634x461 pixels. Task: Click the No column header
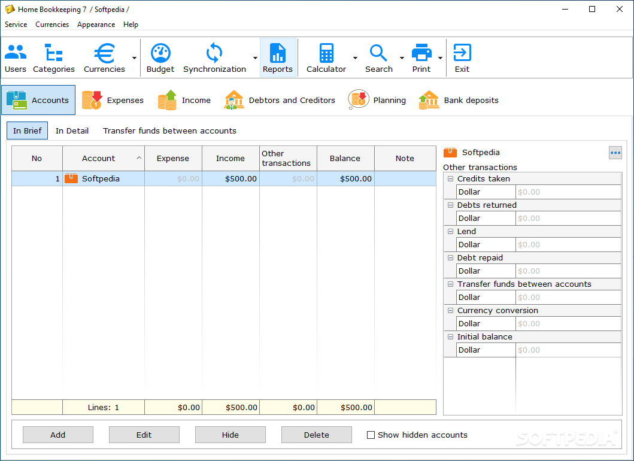[37, 159]
